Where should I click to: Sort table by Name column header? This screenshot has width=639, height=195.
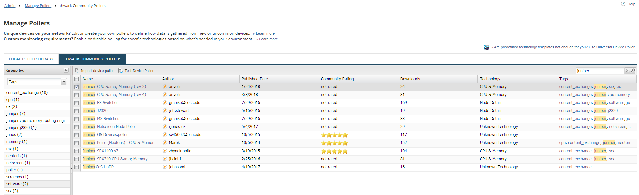[120, 79]
